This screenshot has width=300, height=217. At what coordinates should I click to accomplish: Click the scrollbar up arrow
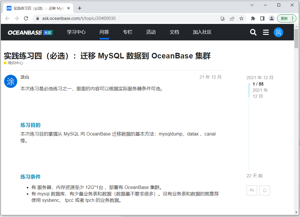[x=296, y=27]
